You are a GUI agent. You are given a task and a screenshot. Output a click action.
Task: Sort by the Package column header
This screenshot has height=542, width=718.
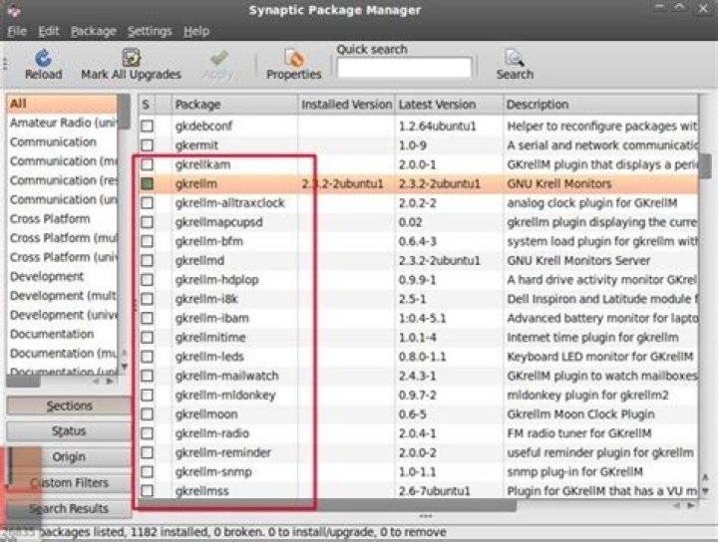point(234,105)
